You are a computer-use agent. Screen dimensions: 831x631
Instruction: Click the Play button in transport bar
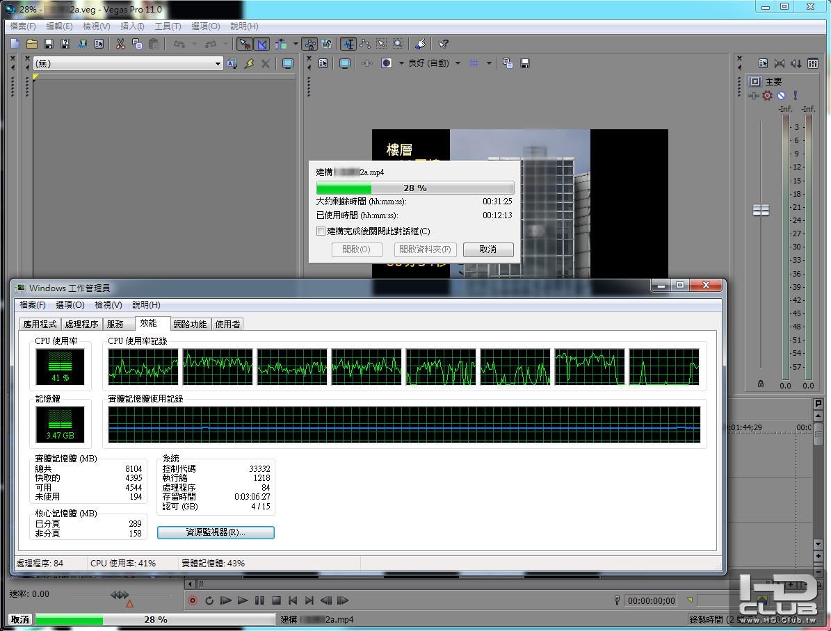(x=243, y=600)
